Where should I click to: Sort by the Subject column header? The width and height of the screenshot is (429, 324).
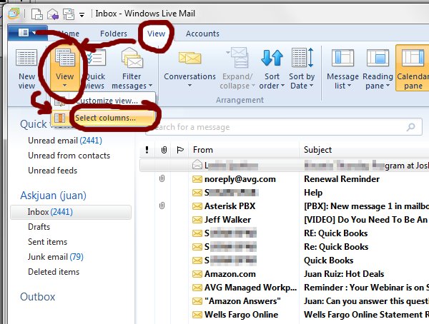coord(365,150)
